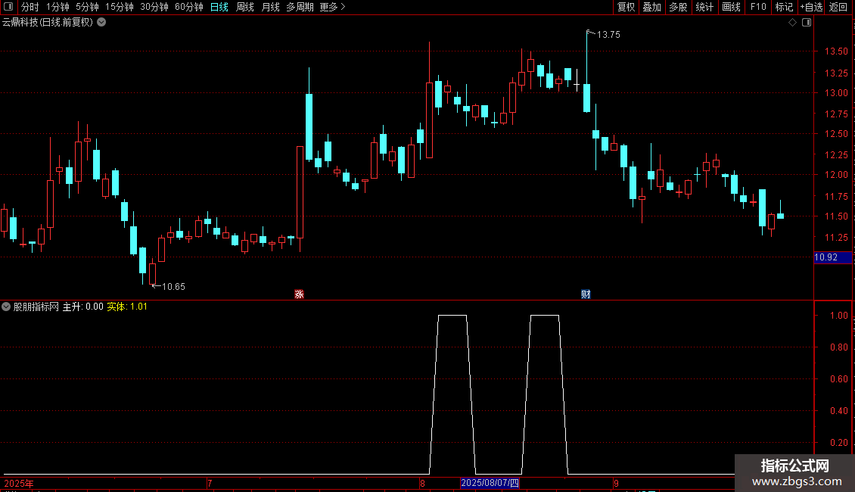Click the 主升: 0.00 indicator value
Image resolution: width=855 pixels, height=492 pixels.
coord(83,307)
